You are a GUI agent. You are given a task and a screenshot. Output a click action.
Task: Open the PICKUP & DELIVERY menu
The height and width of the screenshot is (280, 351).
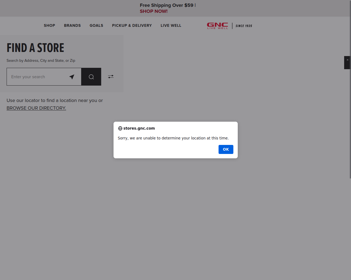pyautogui.click(x=132, y=25)
